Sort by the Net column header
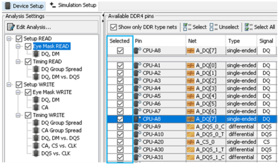 pyautogui.click(x=206, y=41)
